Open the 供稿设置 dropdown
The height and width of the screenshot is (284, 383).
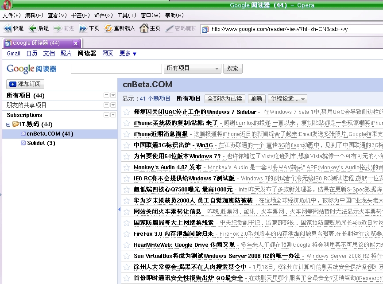pos(287,99)
